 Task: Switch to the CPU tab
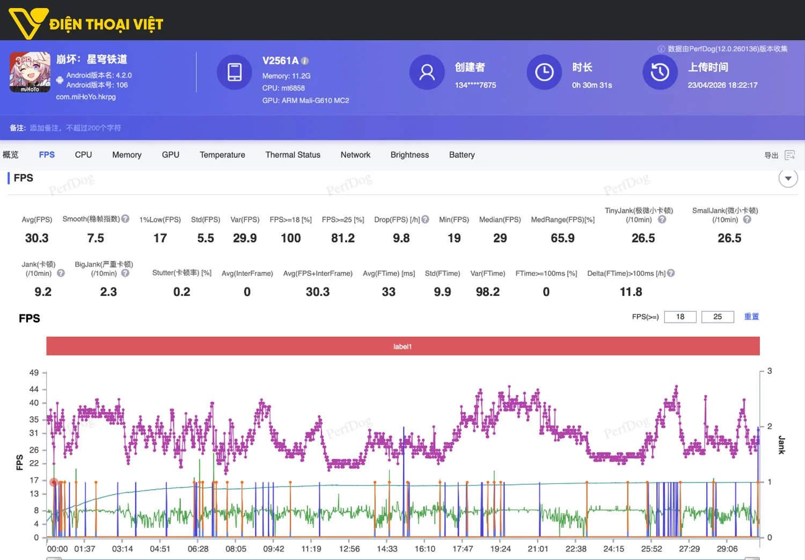[83, 154]
